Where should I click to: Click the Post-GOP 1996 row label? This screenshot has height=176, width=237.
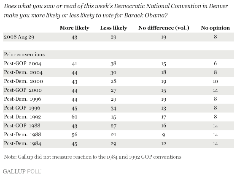click(22, 108)
